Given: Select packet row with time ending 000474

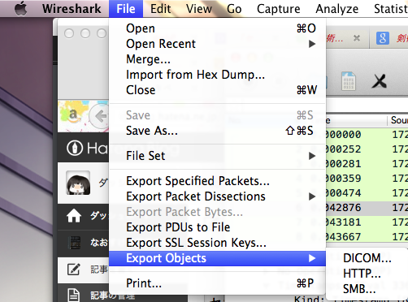Looking at the screenshot, I should [x=367, y=193].
